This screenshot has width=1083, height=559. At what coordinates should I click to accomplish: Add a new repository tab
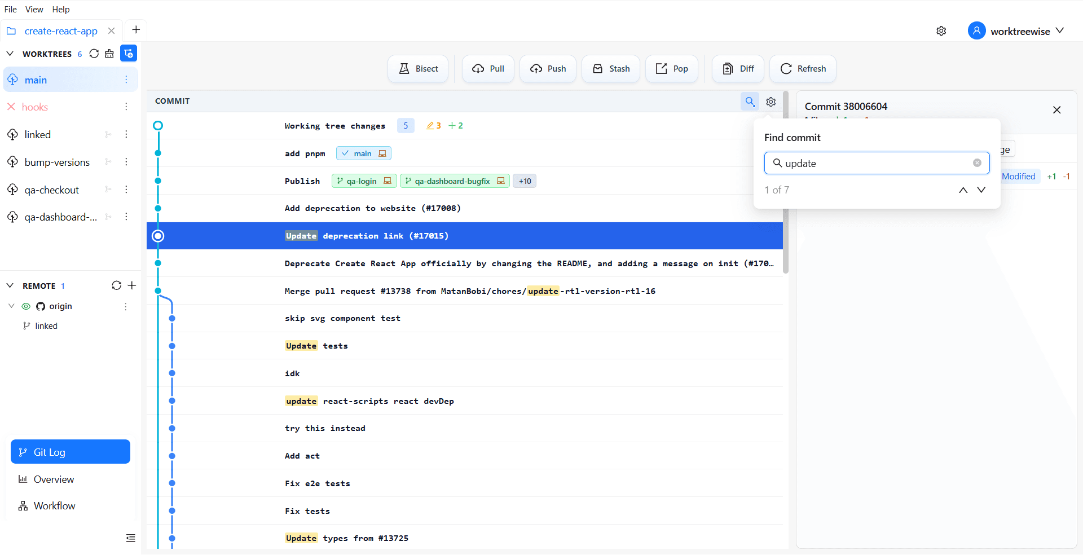click(x=136, y=30)
